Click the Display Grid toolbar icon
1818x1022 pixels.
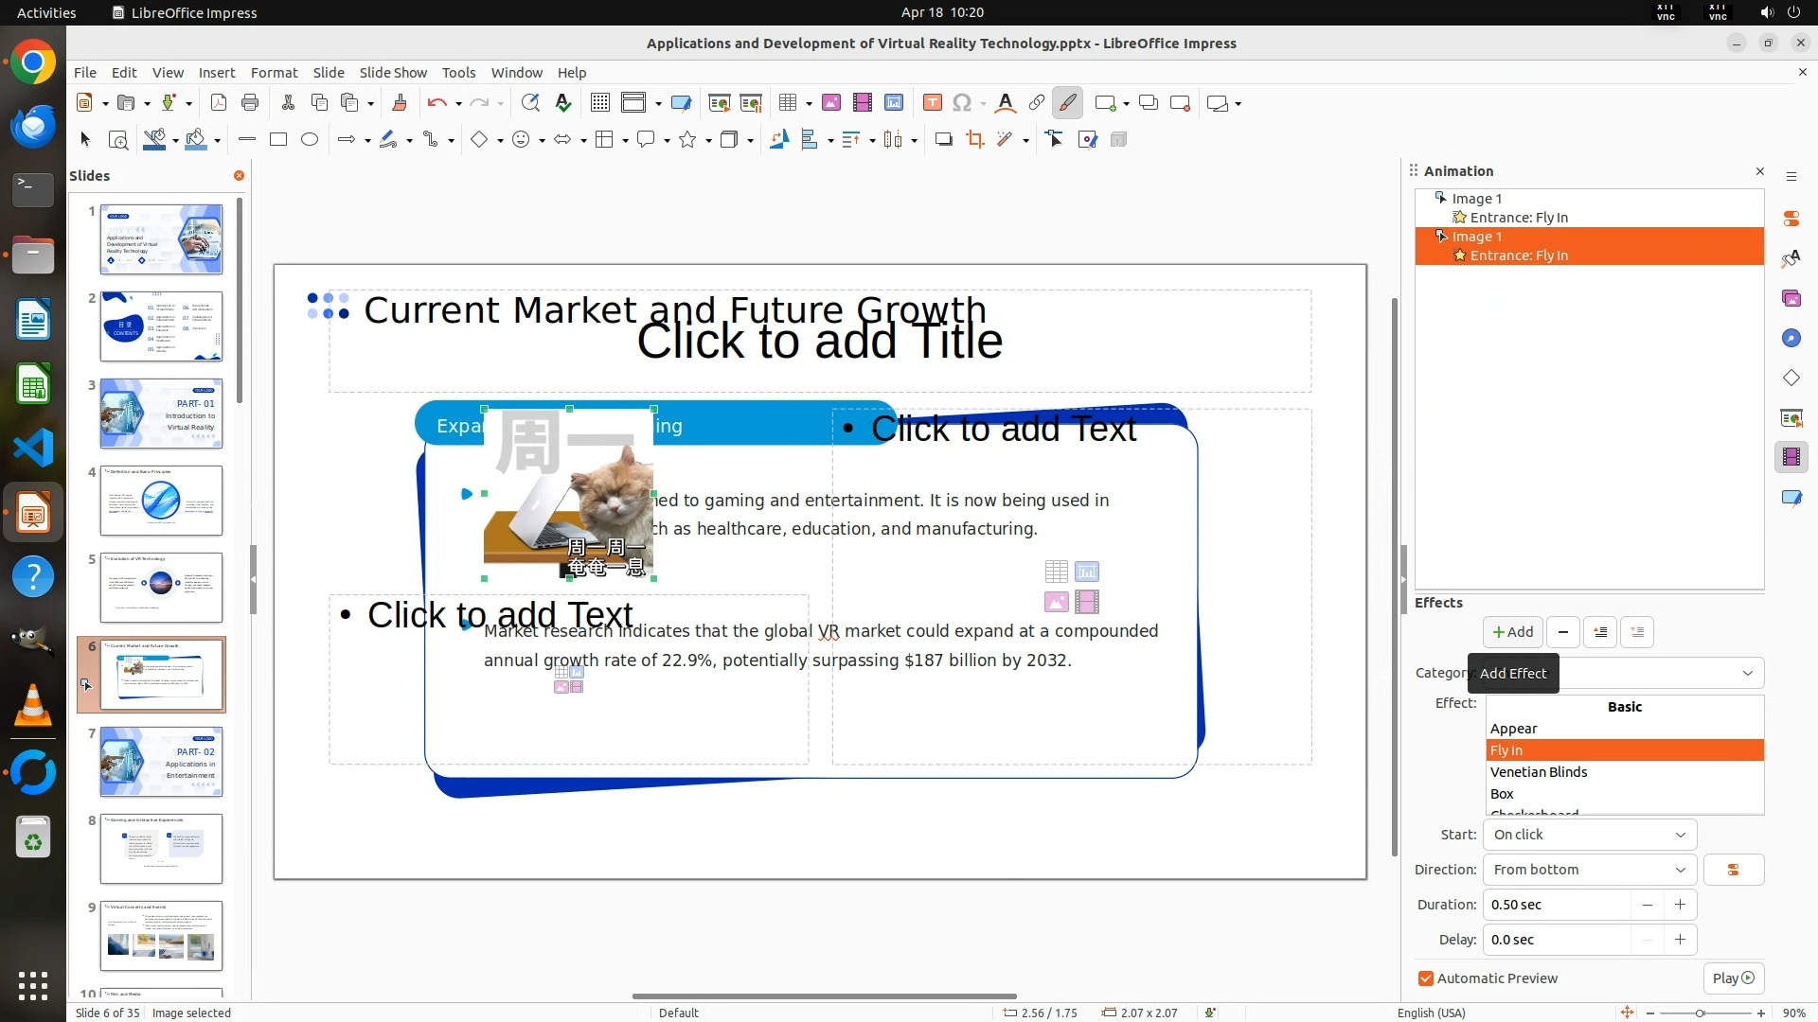coord(599,103)
